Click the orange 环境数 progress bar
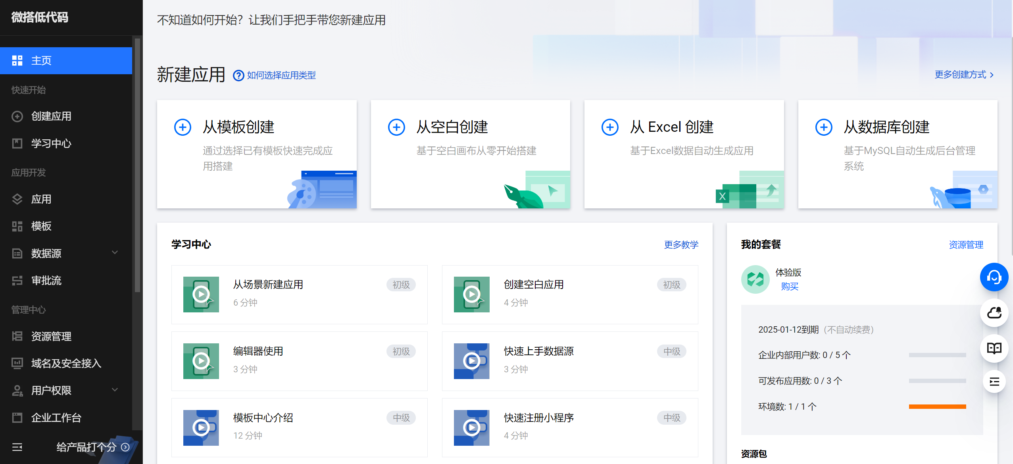1013x464 pixels. [x=937, y=406]
